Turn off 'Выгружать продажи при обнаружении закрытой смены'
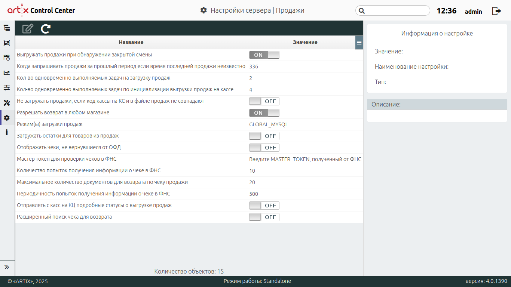 [264, 55]
